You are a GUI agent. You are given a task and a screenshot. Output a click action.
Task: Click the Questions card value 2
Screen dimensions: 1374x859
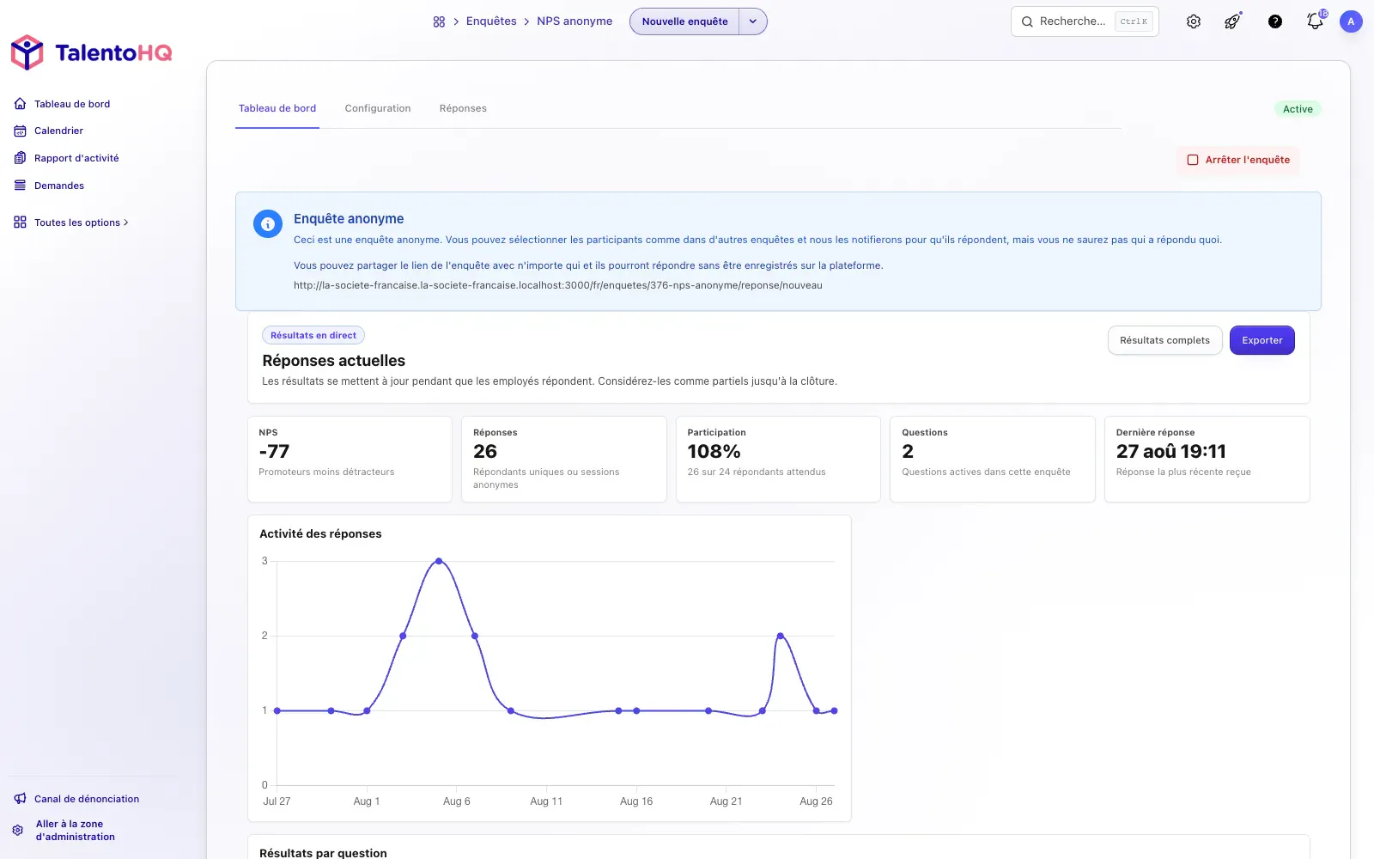point(908,452)
